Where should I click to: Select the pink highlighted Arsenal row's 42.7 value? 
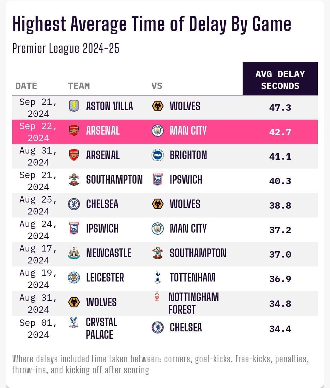click(x=280, y=132)
